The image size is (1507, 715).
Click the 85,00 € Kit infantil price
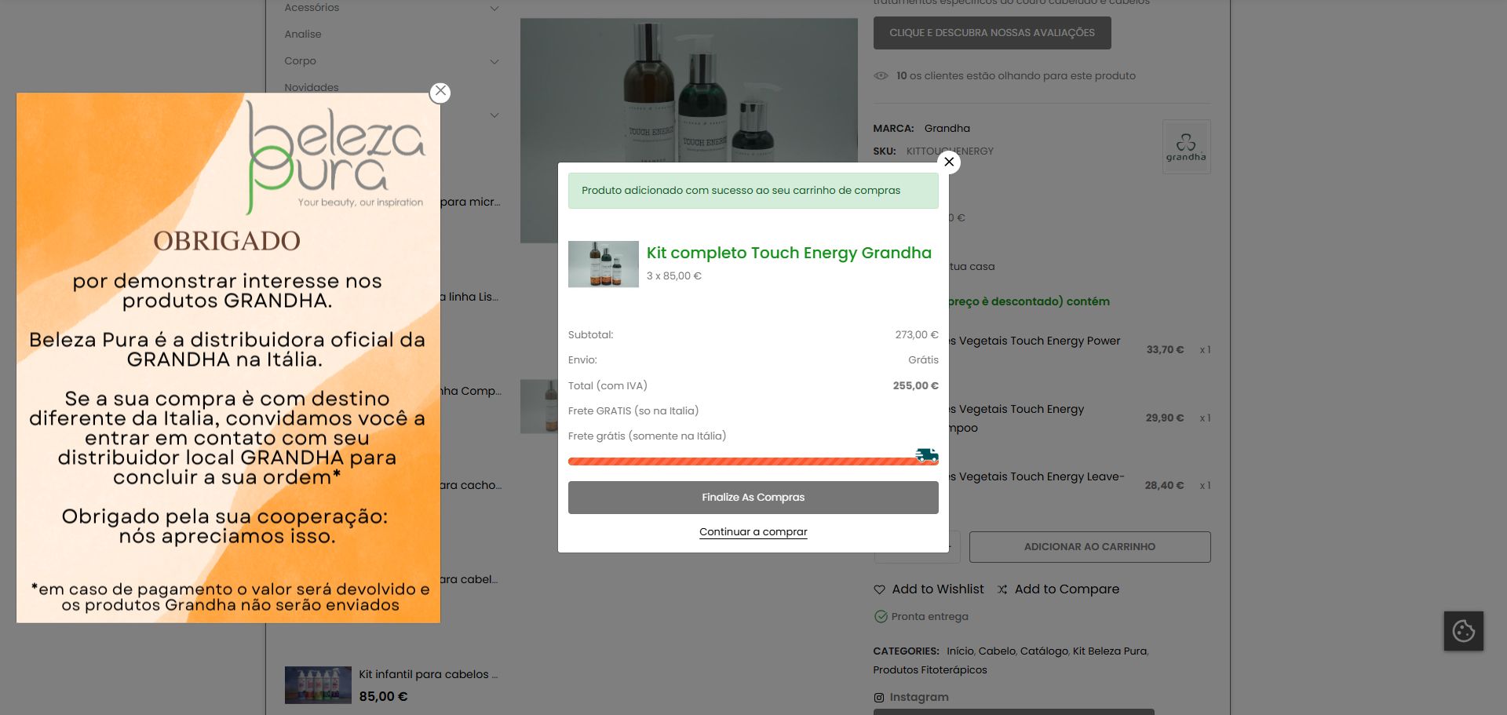click(x=383, y=697)
